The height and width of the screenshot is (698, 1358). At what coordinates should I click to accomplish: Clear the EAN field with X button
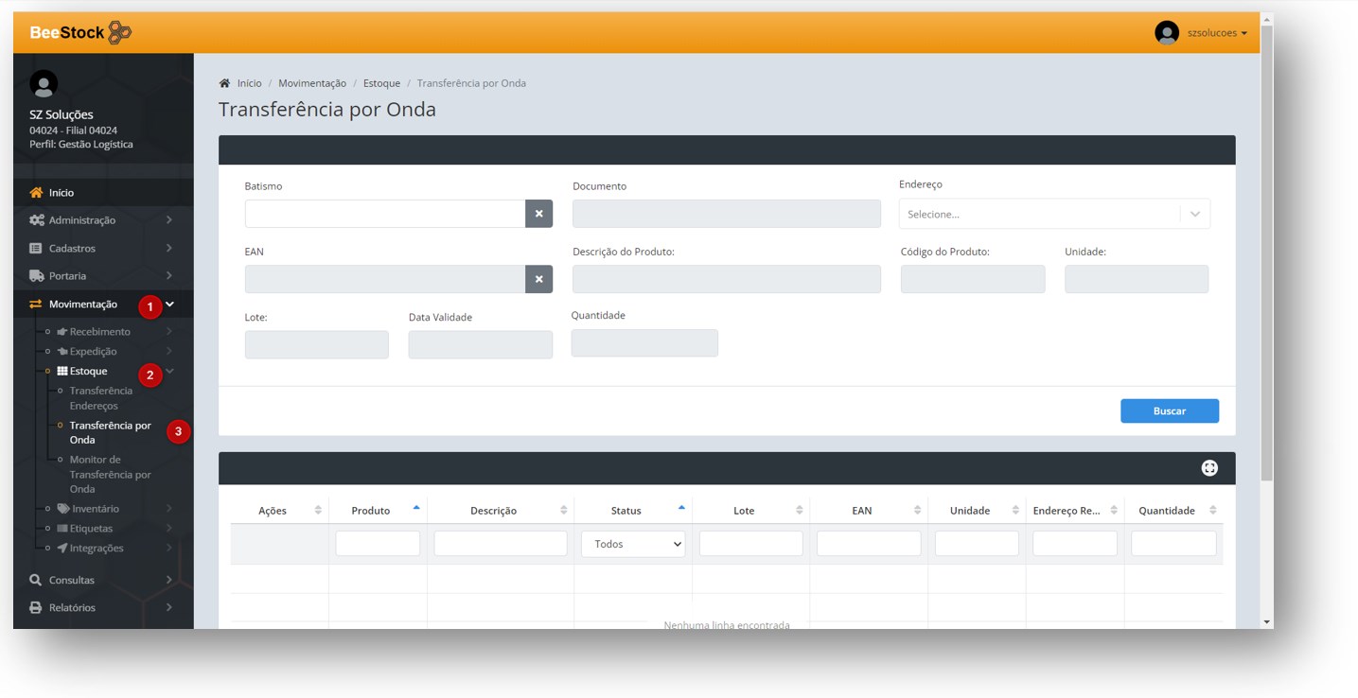[538, 279]
